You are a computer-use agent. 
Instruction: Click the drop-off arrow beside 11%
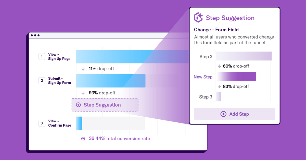84,68
